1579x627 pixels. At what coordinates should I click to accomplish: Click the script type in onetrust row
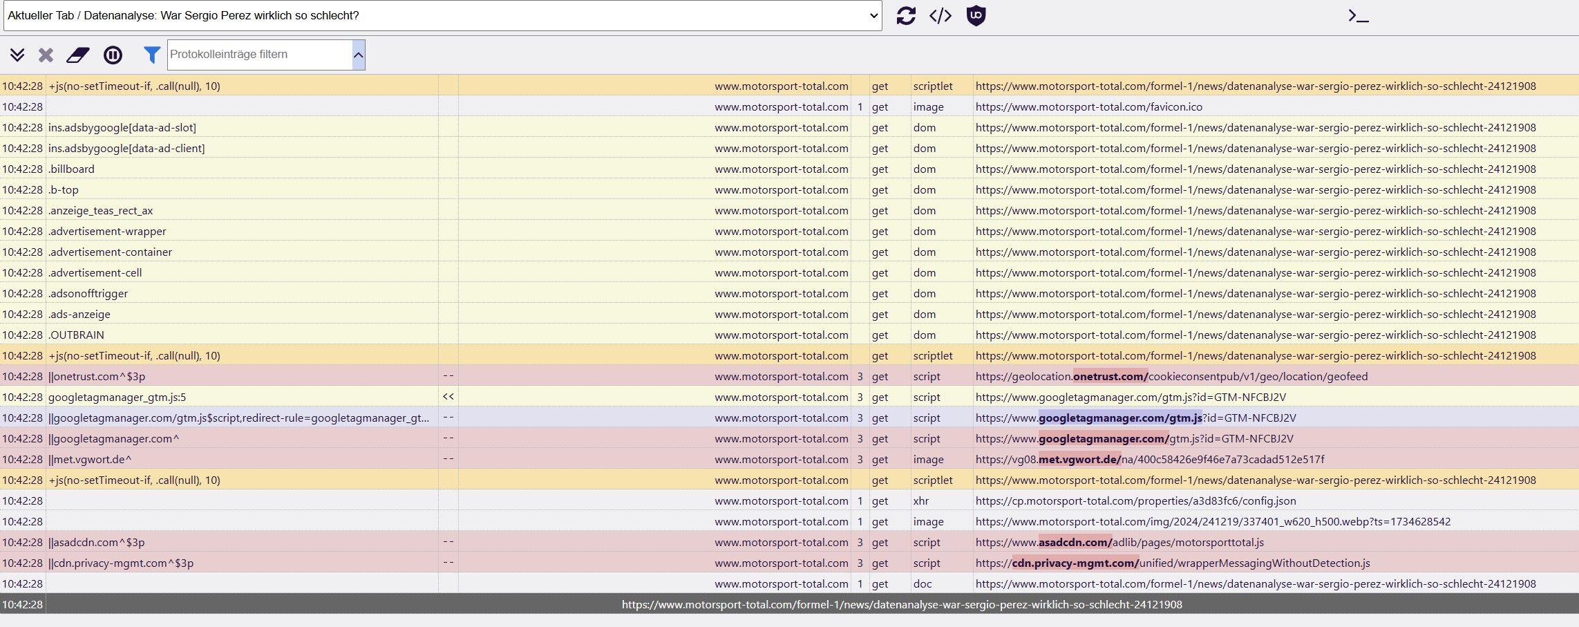coord(927,376)
